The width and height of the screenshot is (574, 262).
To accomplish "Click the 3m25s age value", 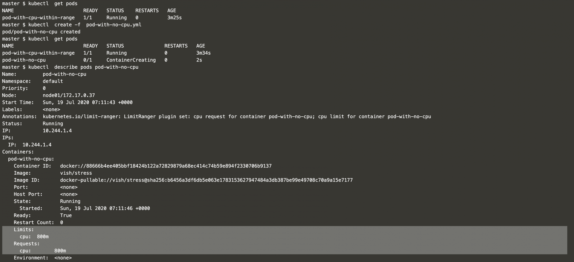I will coord(174,18).
